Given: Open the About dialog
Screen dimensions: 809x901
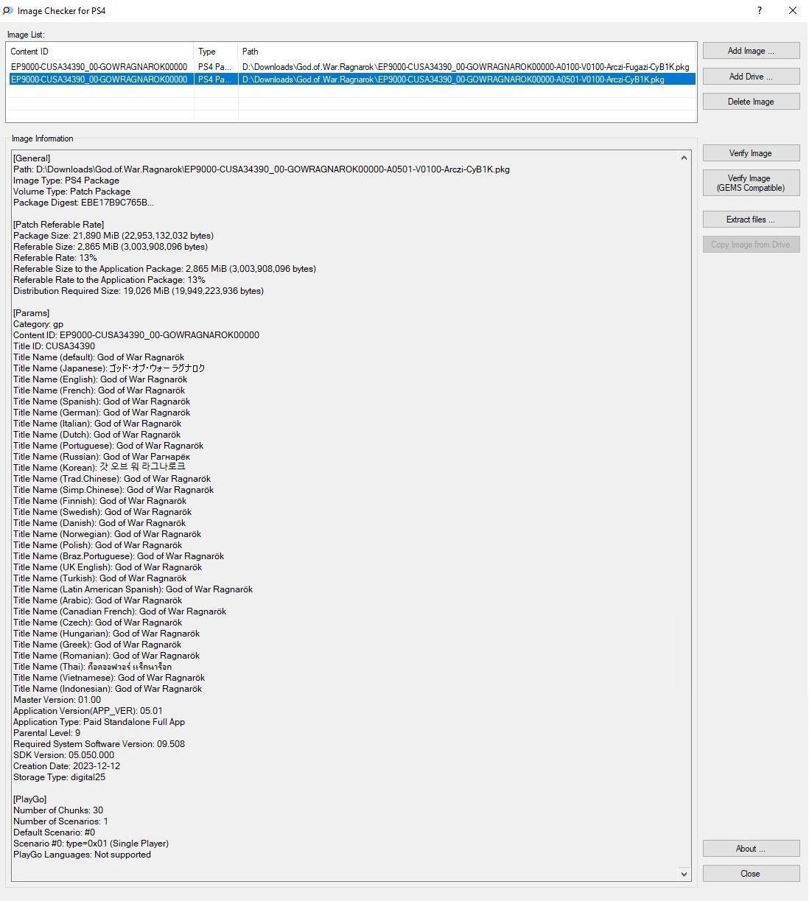Looking at the screenshot, I should coord(751,849).
